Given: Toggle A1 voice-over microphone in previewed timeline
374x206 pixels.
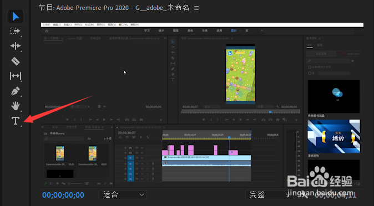Looking at the screenshot, I should point(153,164).
